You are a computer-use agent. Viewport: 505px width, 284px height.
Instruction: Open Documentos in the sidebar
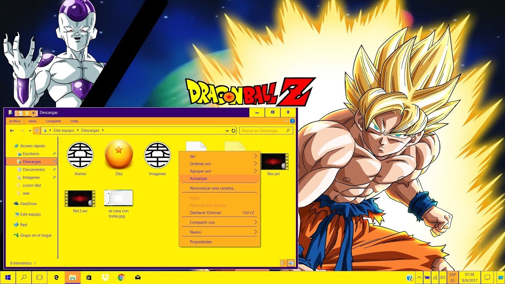pyautogui.click(x=34, y=170)
